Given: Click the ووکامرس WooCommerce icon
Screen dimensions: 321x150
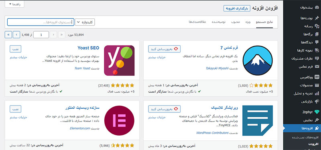Looking at the screenshot, I should click(x=317, y=77).
